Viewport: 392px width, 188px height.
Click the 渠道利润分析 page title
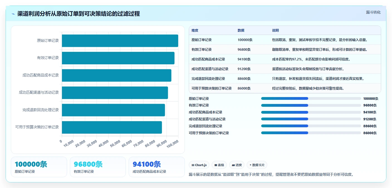coord(79,14)
